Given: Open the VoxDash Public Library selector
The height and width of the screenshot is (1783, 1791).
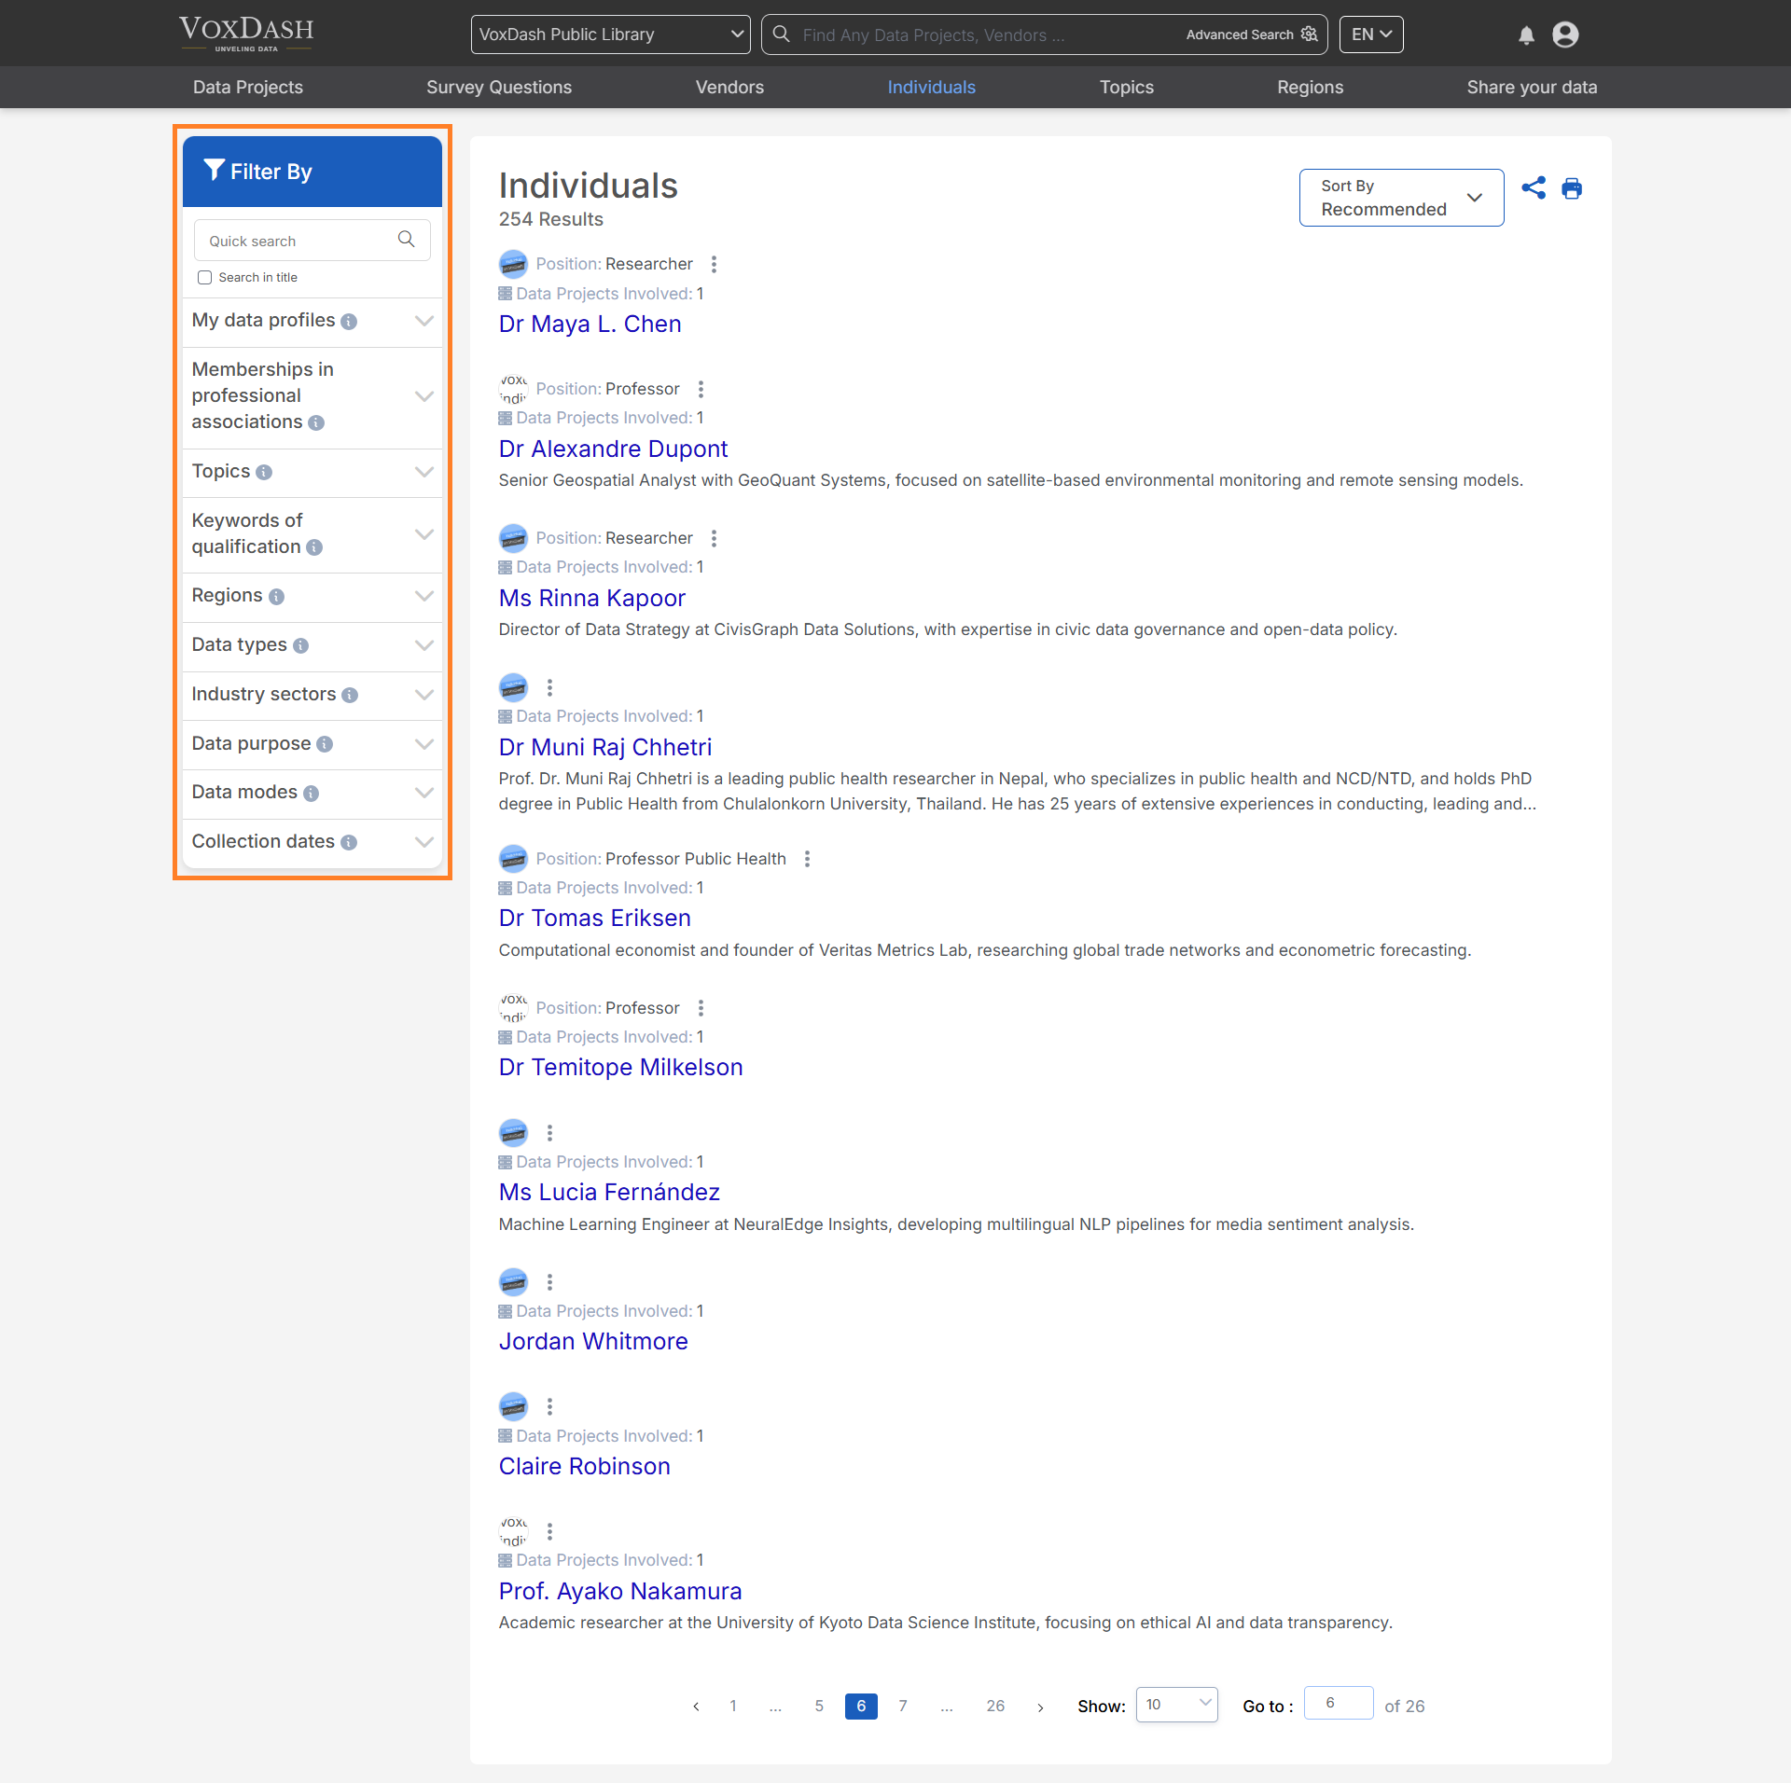Looking at the screenshot, I should (611, 35).
